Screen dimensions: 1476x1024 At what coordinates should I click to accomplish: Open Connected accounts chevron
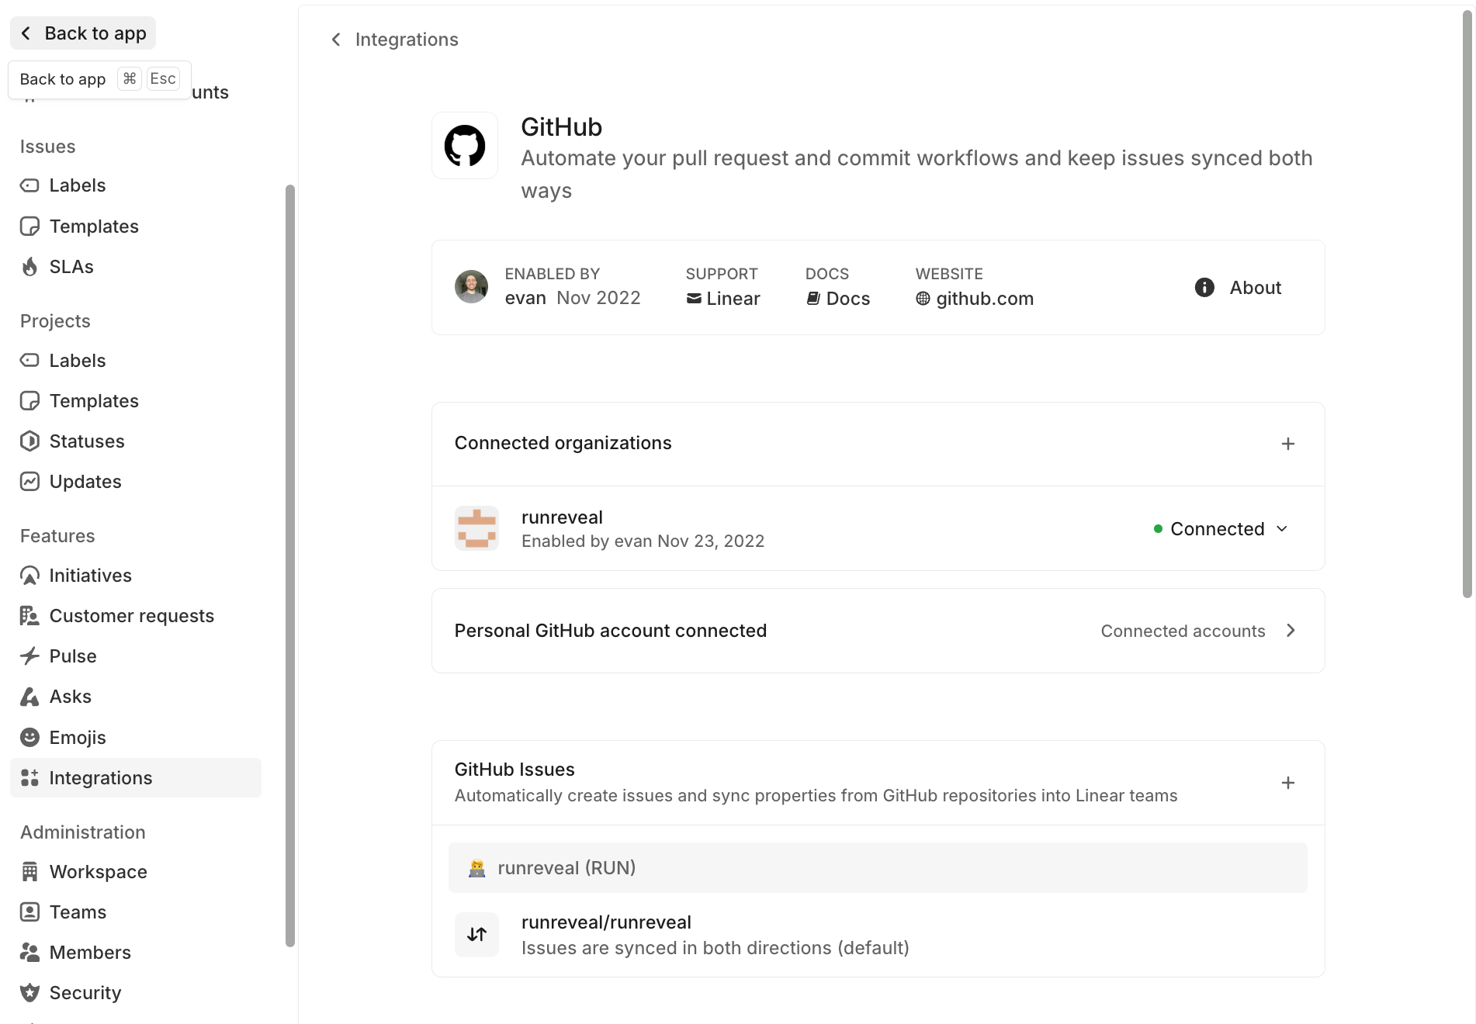click(1291, 631)
